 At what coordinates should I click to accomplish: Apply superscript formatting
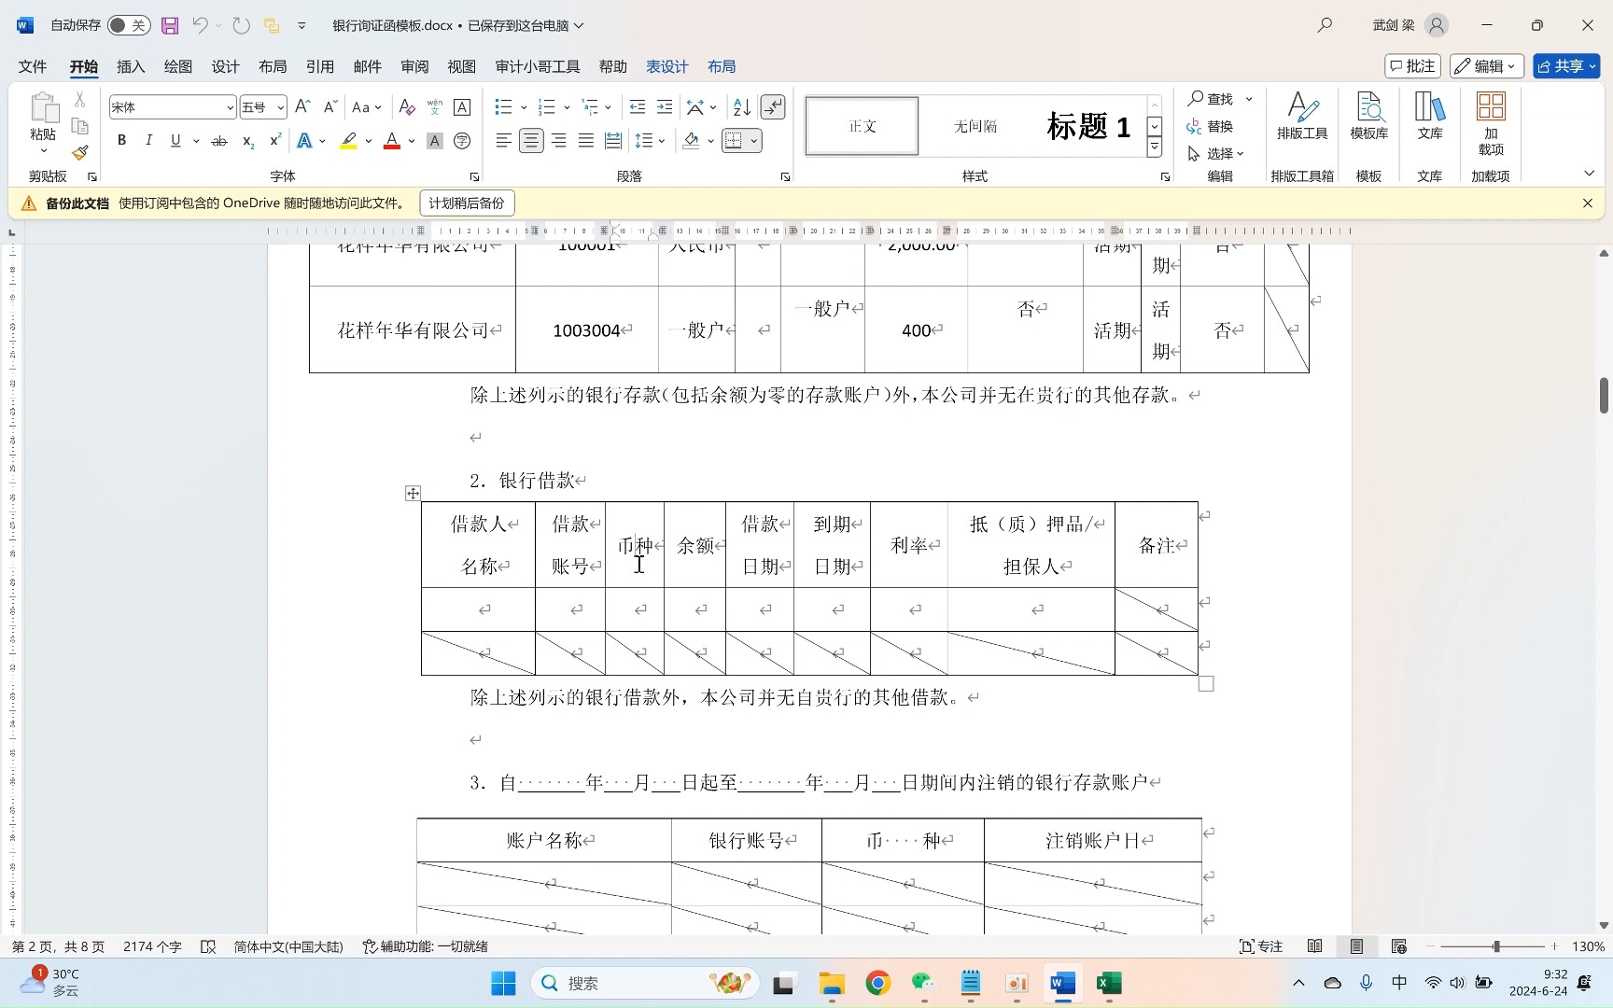(x=274, y=141)
